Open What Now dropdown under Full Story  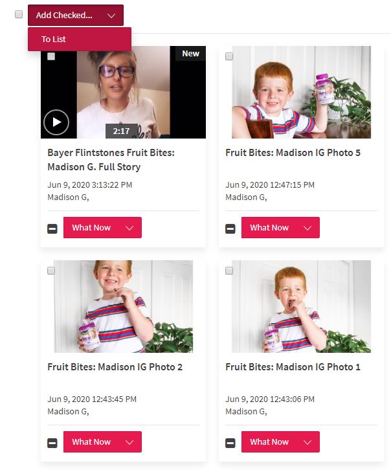102,228
